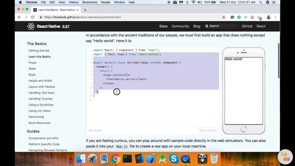Click the page vertical scrollbar
Viewport: 295px width, 166px height.
[x=278, y=60]
